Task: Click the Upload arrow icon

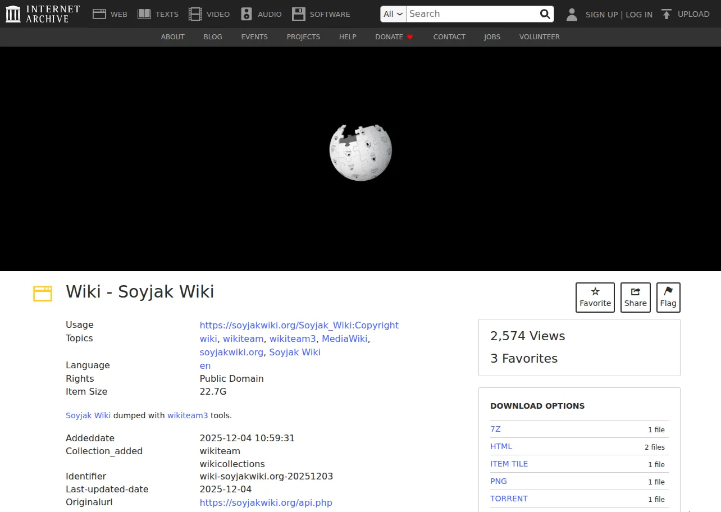Action: tap(667, 14)
